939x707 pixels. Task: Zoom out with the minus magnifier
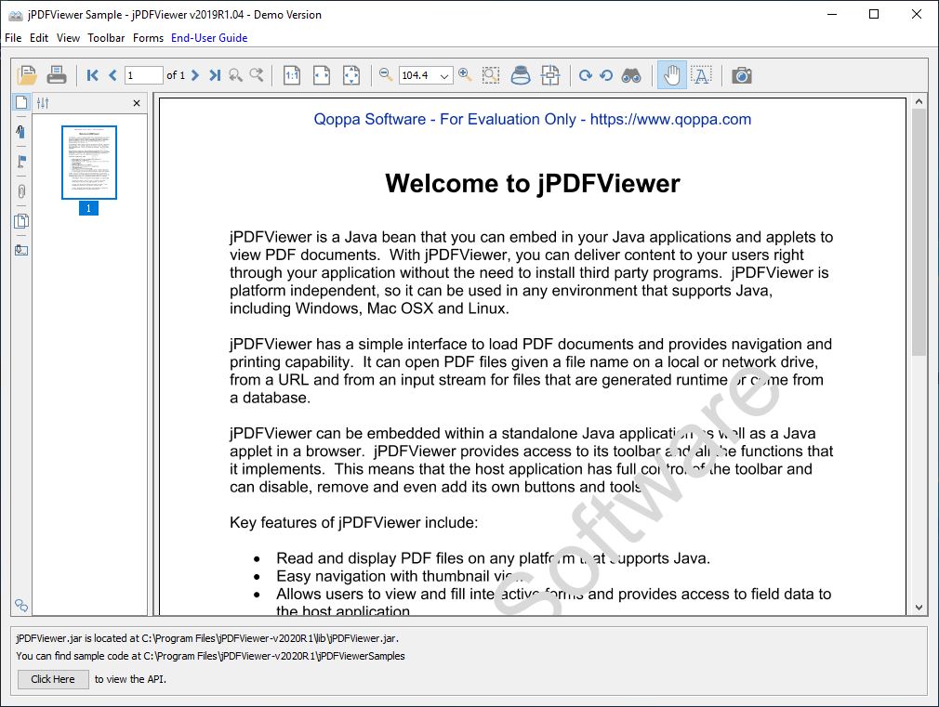click(x=386, y=75)
